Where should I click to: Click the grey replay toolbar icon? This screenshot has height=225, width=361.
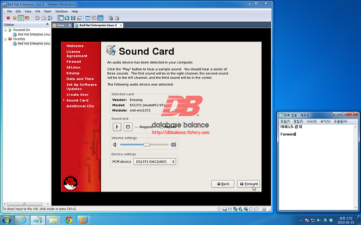(x=117, y=18)
